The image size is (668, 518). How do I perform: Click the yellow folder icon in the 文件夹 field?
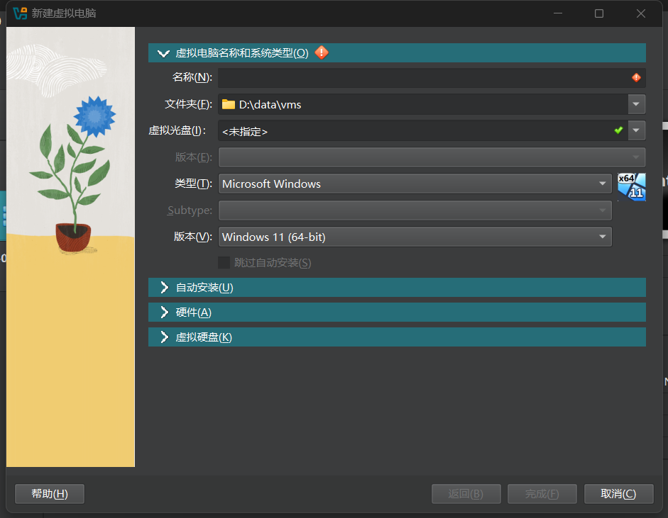tap(229, 104)
